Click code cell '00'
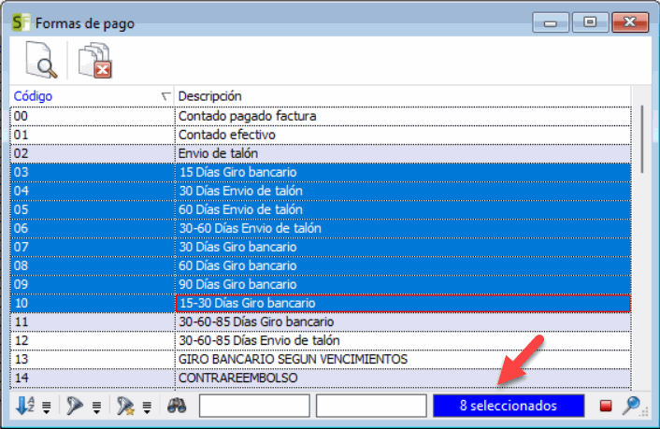The width and height of the screenshot is (660, 429). pyautogui.click(x=93, y=116)
